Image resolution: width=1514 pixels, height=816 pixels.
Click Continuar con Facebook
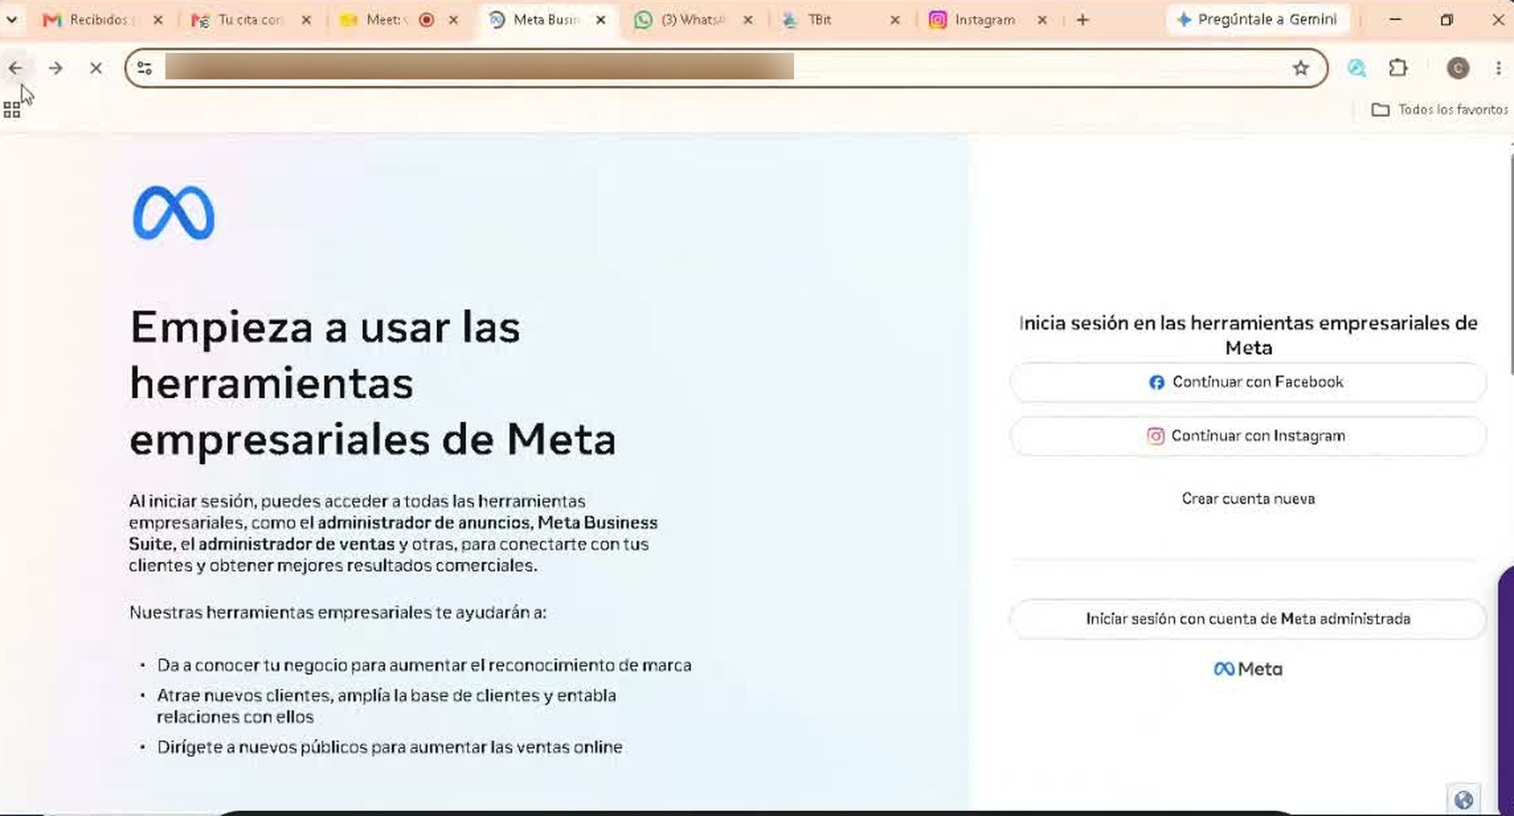pyautogui.click(x=1248, y=382)
